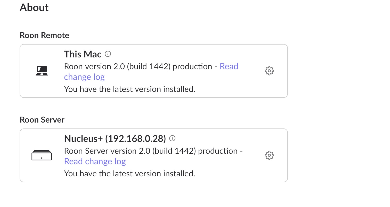The width and height of the screenshot is (390, 207).
Task: Click the info icon beside Nucleus+
Action: [x=172, y=139]
